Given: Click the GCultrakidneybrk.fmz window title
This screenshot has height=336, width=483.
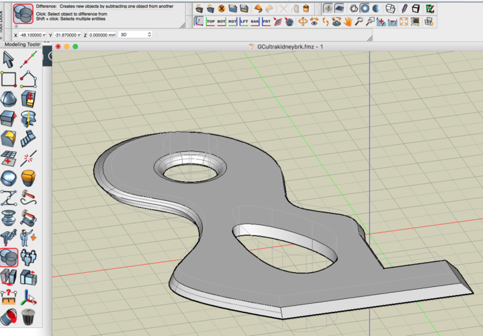Looking at the screenshot, I should click(x=290, y=46).
